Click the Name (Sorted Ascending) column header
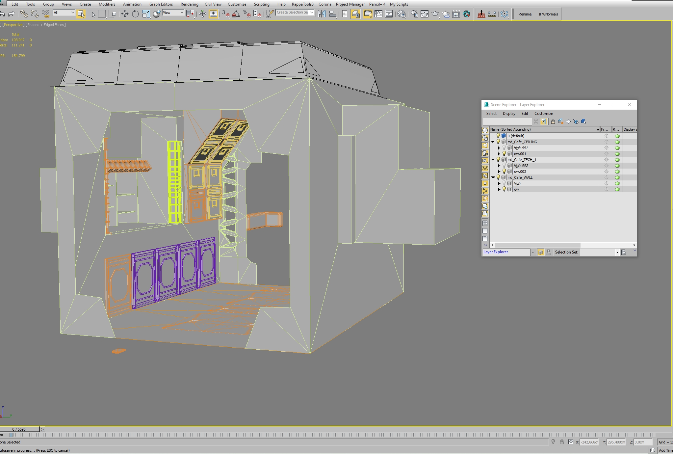The width and height of the screenshot is (673, 454). 545,129
